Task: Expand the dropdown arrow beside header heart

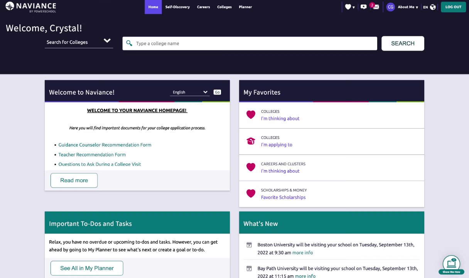Action: coord(354,7)
